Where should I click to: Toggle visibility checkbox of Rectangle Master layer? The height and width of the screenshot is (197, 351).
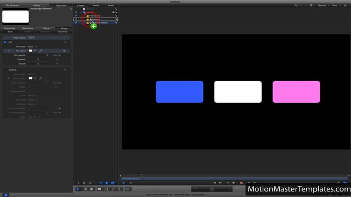tap(76, 23)
